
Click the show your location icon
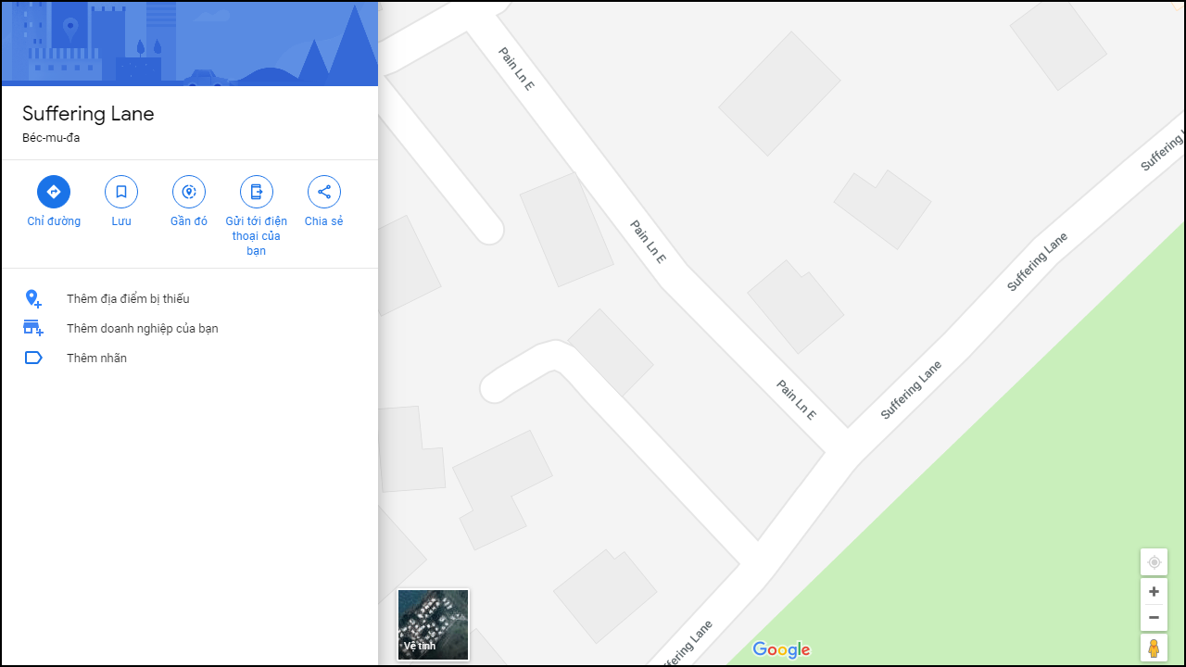click(1154, 562)
